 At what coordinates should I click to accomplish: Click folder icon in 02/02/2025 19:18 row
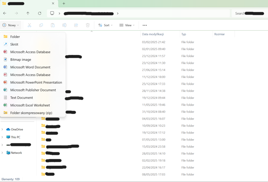click(x=43, y=160)
